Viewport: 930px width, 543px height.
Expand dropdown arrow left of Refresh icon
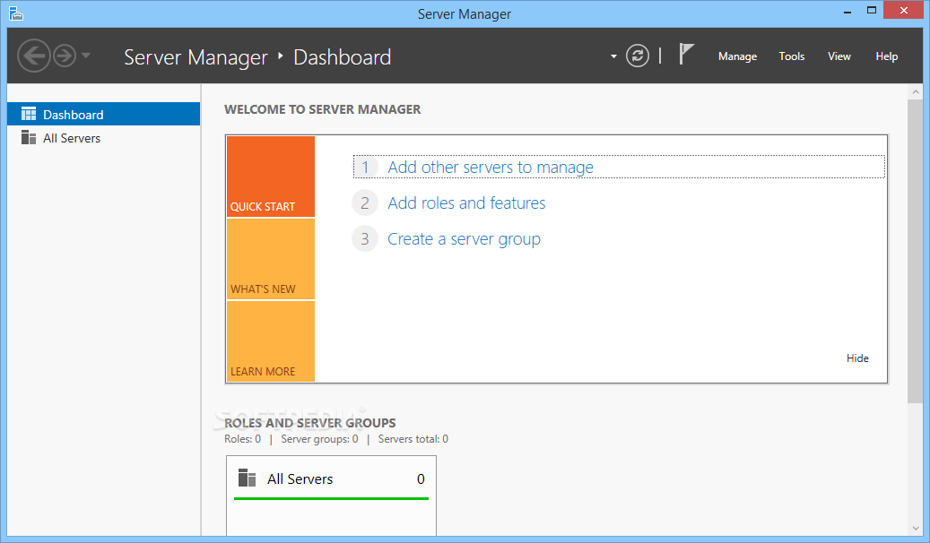pyautogui.click(x=613, y=57)
